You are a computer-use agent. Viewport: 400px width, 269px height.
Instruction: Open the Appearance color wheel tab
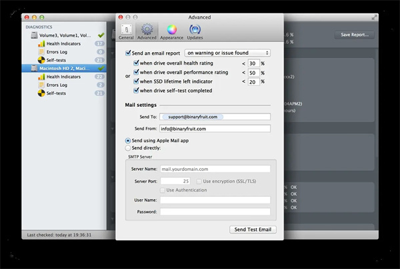172,29
